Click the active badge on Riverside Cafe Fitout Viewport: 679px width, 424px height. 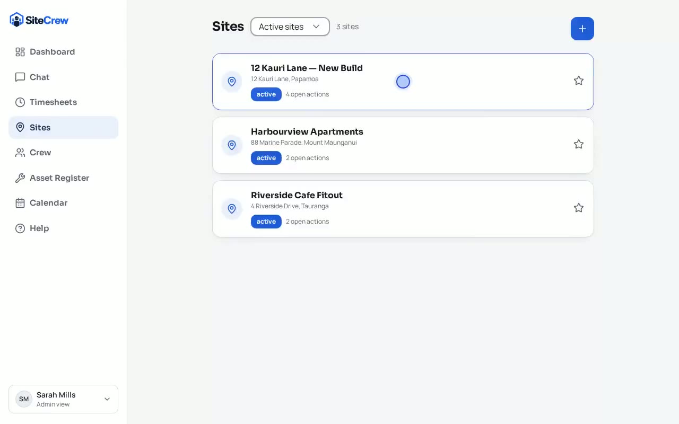[266, 222]
